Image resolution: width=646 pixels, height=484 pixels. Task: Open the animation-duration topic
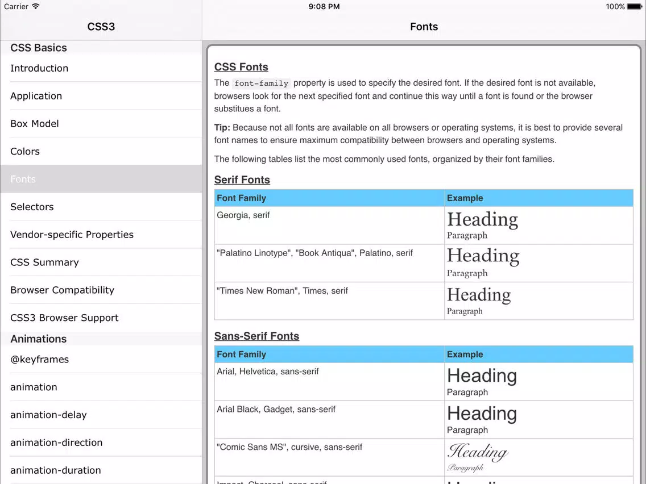[101, 470]
